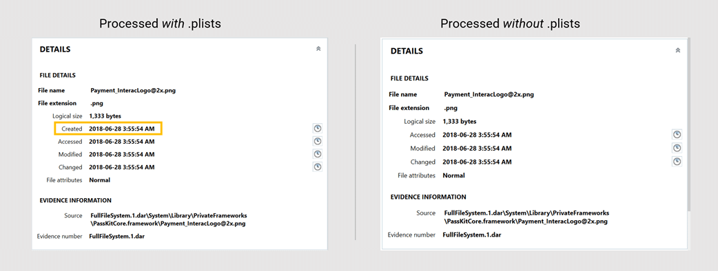This screenshot has width=718, height=271.
Task: Collapse the left DETAILS panel with chevron
Action: tap(318, 49)
